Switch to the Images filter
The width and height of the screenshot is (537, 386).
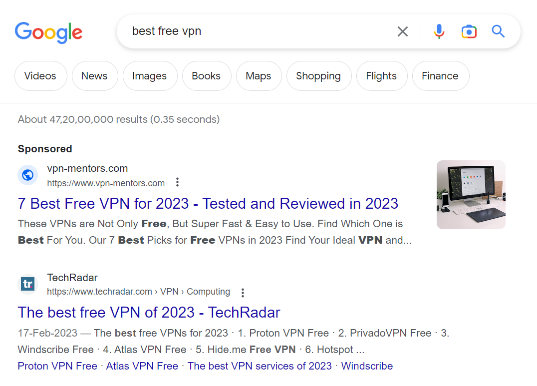tap(150, 76)
